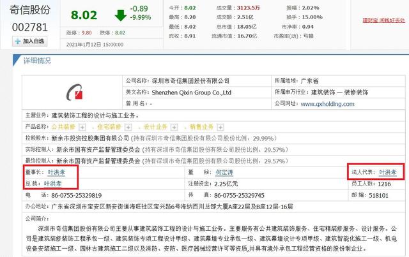Click the 办公地址 office address text
Viewport: 409px width, 257px height.
point(172,207)
